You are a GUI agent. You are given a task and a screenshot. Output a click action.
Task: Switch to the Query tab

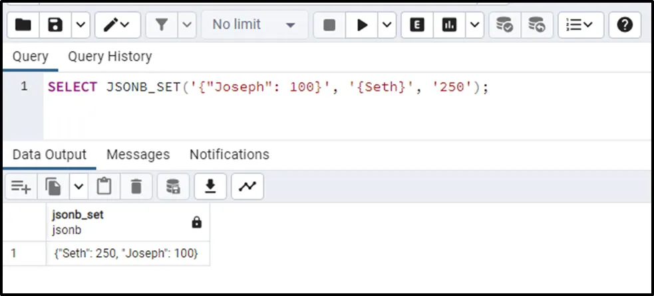click(31, 56)
